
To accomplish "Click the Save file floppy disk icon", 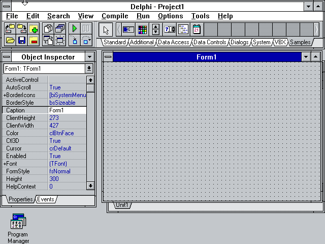I will [x=22, y=40].
